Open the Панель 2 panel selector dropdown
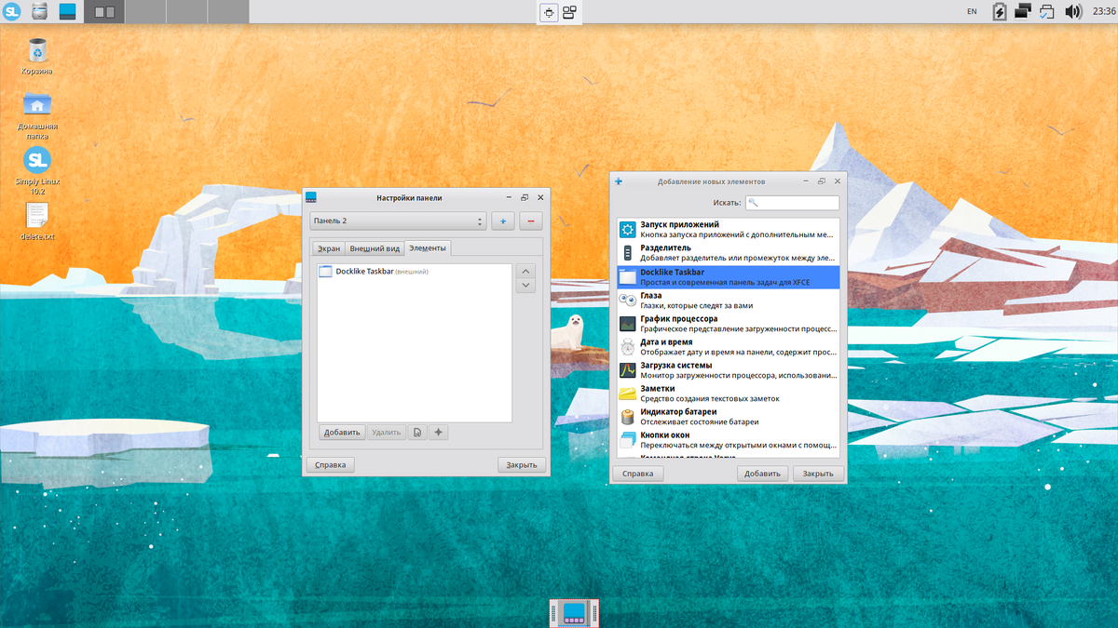The height and width of the screenshot is (628, 1118). tap(399, 221)
